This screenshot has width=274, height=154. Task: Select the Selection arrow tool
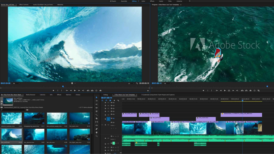pyautogui.click(x=97, y=97)
